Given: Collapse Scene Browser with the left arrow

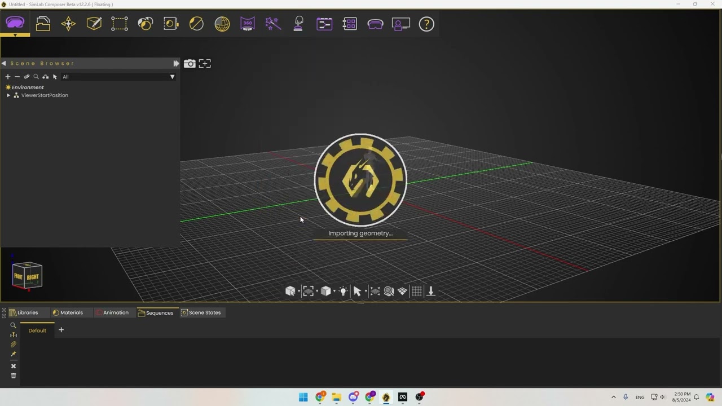Looking at the screenshot, I should tap(4, 63).
